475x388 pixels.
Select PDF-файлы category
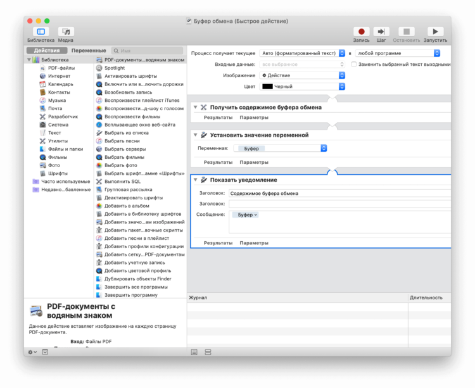click(x=61, y=68)
